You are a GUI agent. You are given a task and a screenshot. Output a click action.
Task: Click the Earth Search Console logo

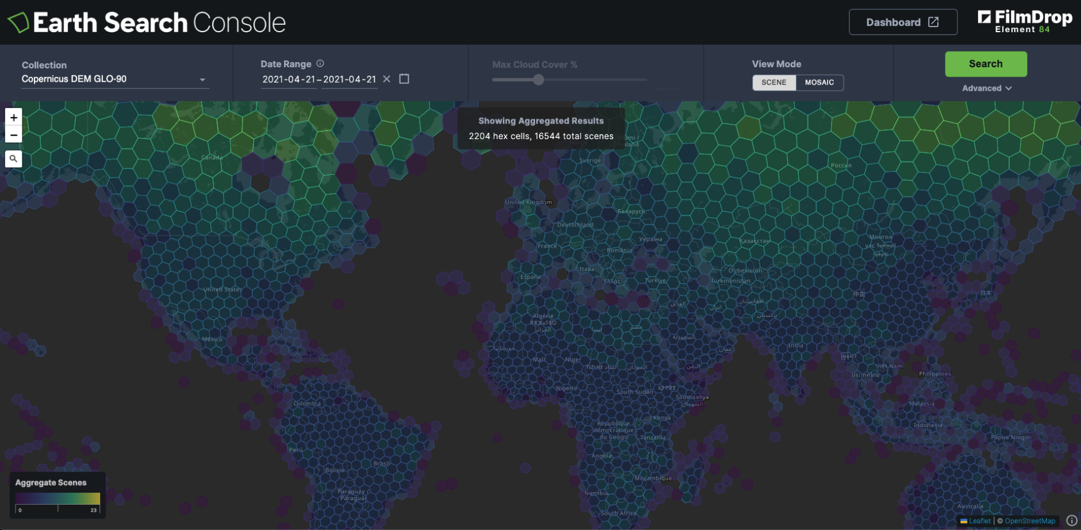147,22
